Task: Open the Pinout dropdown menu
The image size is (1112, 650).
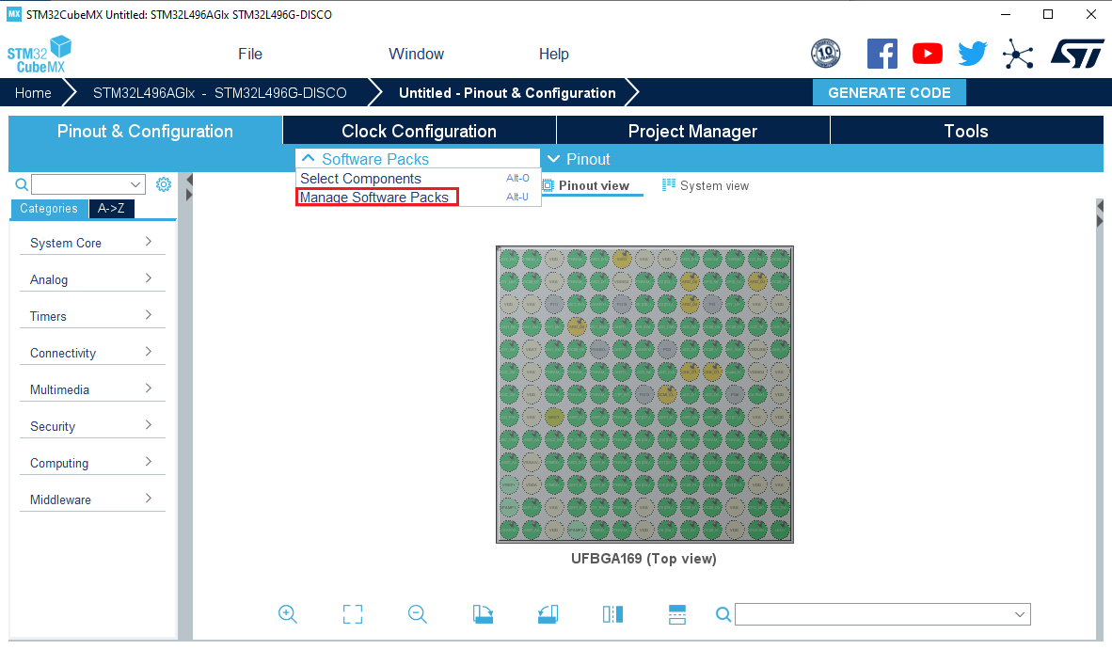Action: [x=579, y=159]
